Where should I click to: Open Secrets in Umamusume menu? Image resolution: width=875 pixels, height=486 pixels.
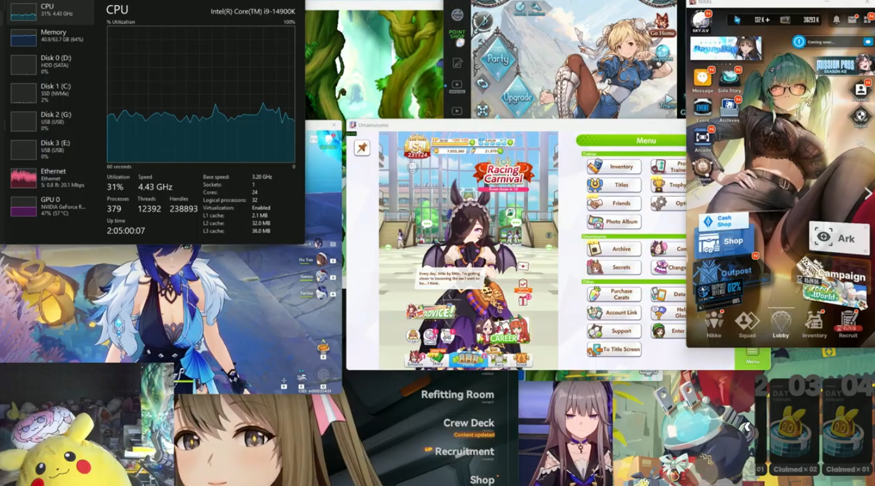[614, 267]
